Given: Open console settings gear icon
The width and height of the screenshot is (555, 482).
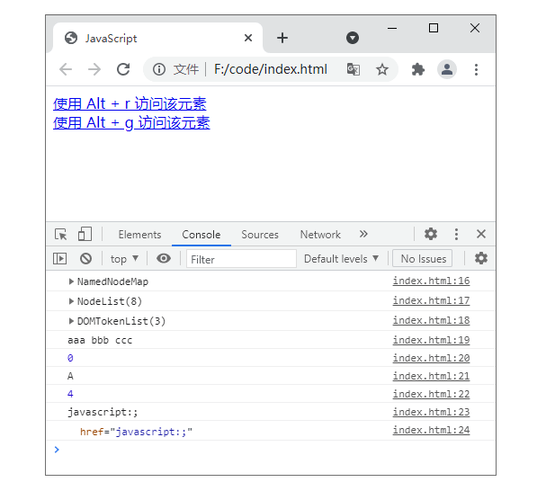Looking at the screenshot, I should pyautogui.click(x=481, y=258).
